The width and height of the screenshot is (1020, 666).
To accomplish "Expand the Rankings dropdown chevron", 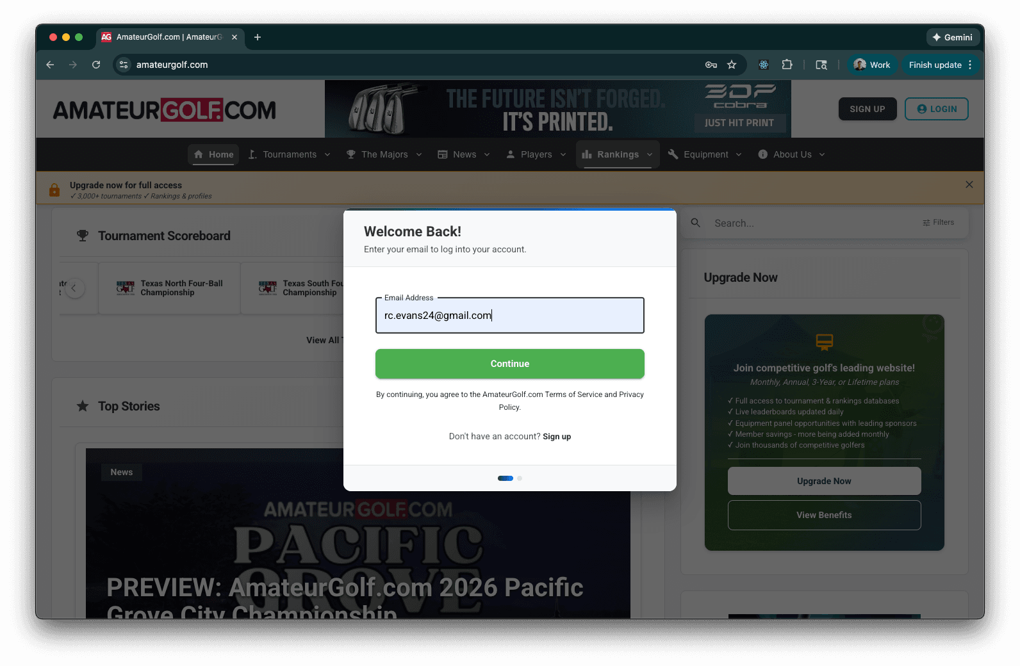I will (650, 154).
